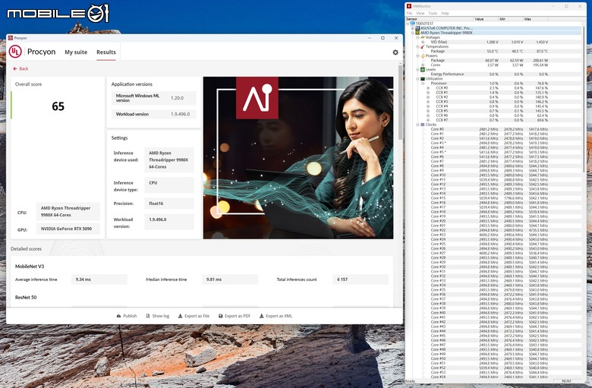Collapse the AMD Ryzen Threadripper 9980X node
The width and height of the screenshot is (592, 388).
click(x=413, y=33)
